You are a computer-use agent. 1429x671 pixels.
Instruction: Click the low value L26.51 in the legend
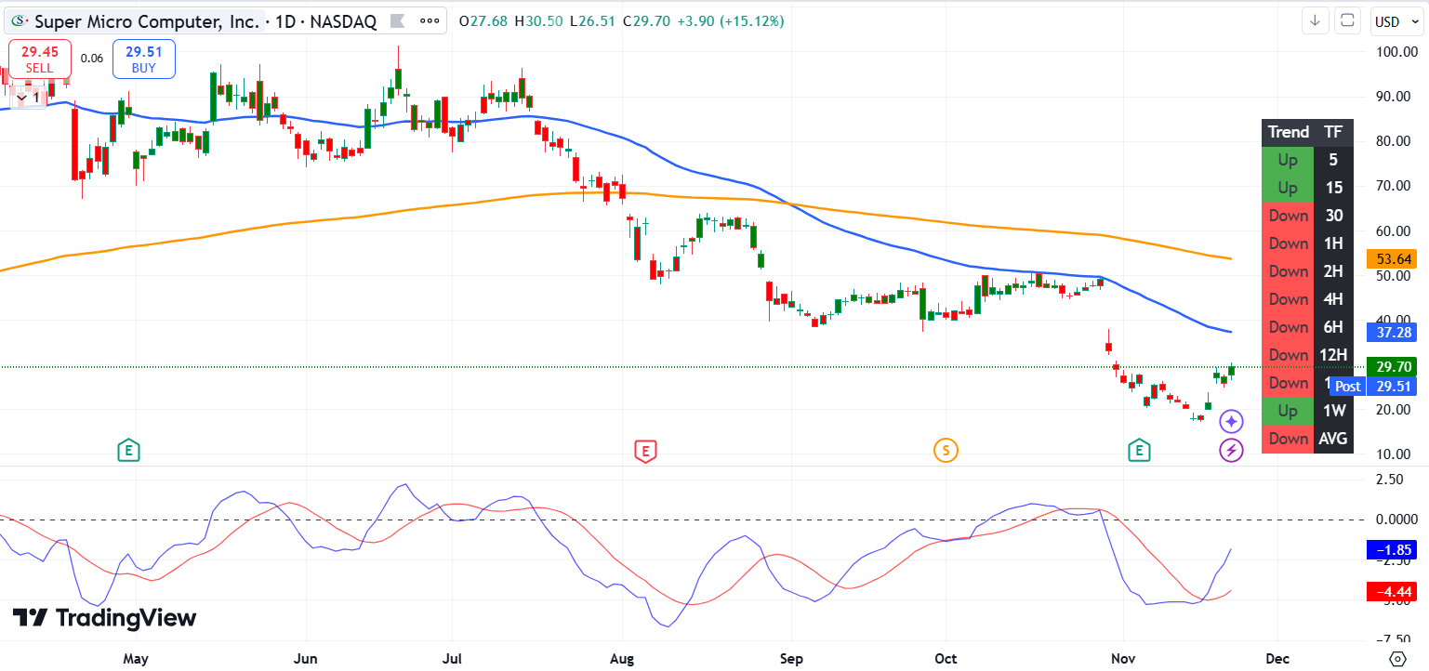point(594,21)
